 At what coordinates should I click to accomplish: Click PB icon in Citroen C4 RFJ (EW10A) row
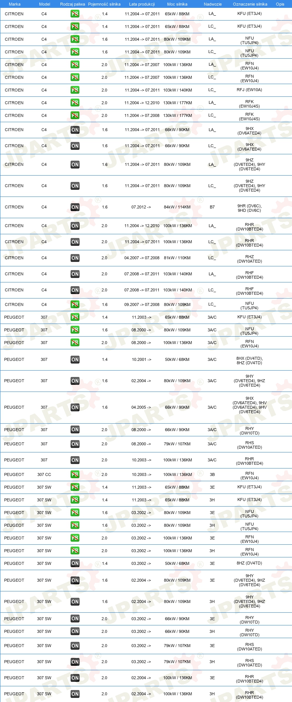click(75, 90)
